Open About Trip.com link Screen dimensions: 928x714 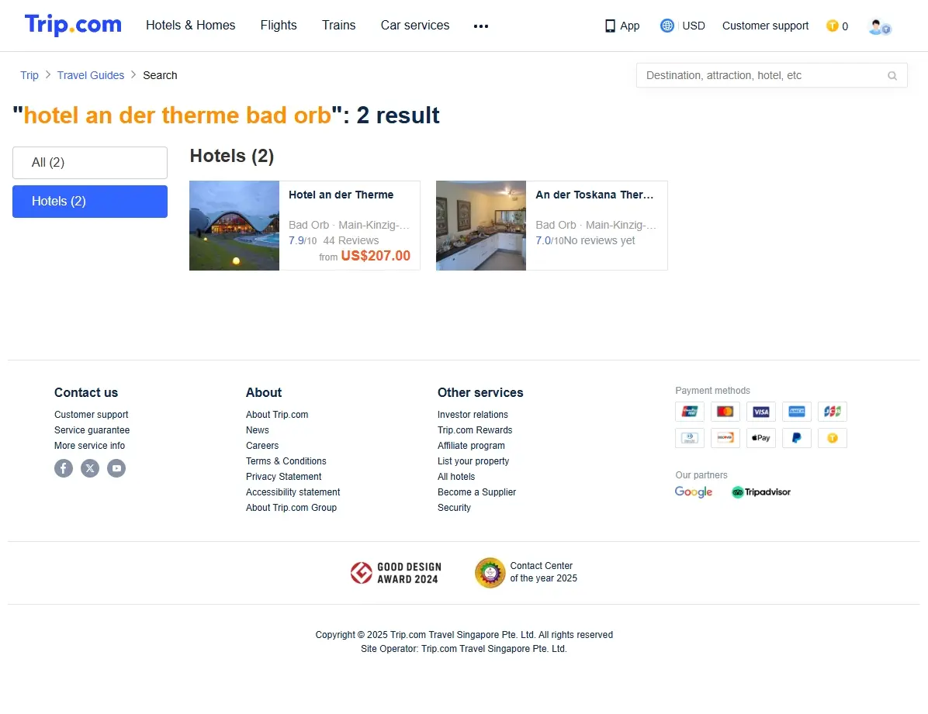coord(277,415)
